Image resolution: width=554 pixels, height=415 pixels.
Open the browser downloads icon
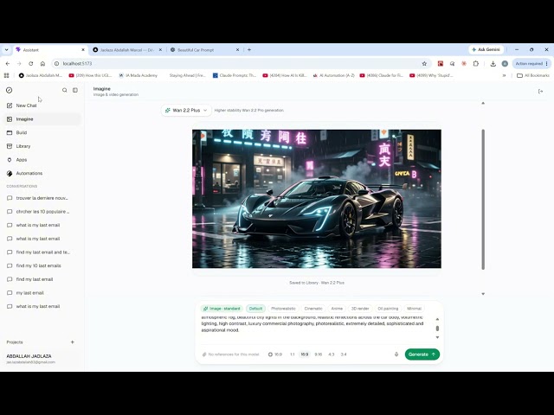493,63
